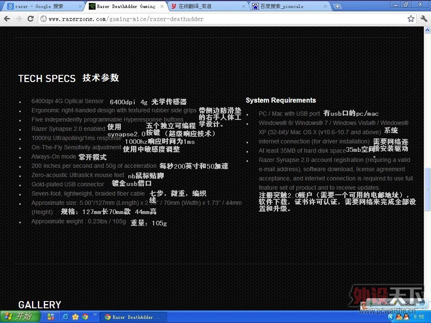This screenshot has height=323, width=431.
Task: Click 'Approximate weight : 0.23lbs / 105g' line
Action: (x=79, y=221)
